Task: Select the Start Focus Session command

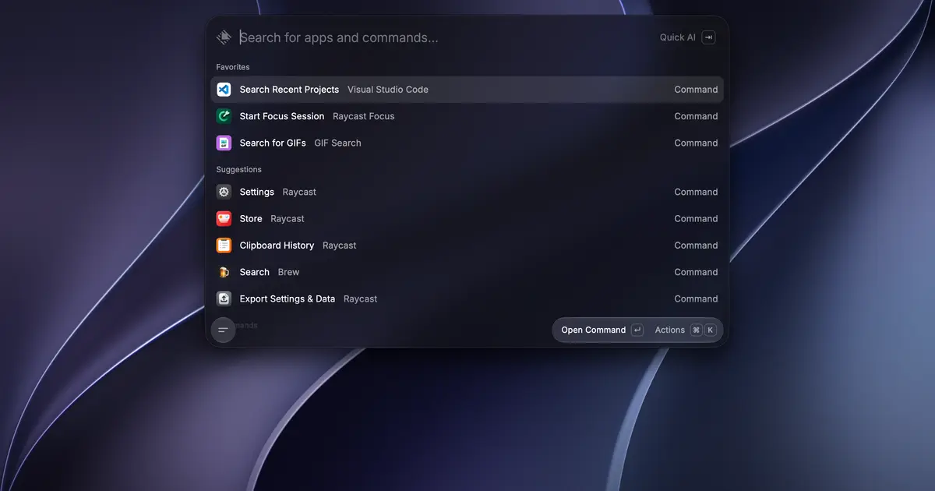Action: (x=467, y=116)
